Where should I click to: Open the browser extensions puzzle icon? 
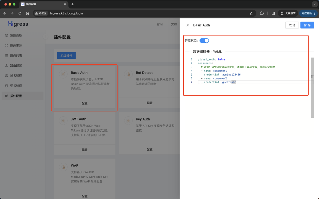(262, 13)
